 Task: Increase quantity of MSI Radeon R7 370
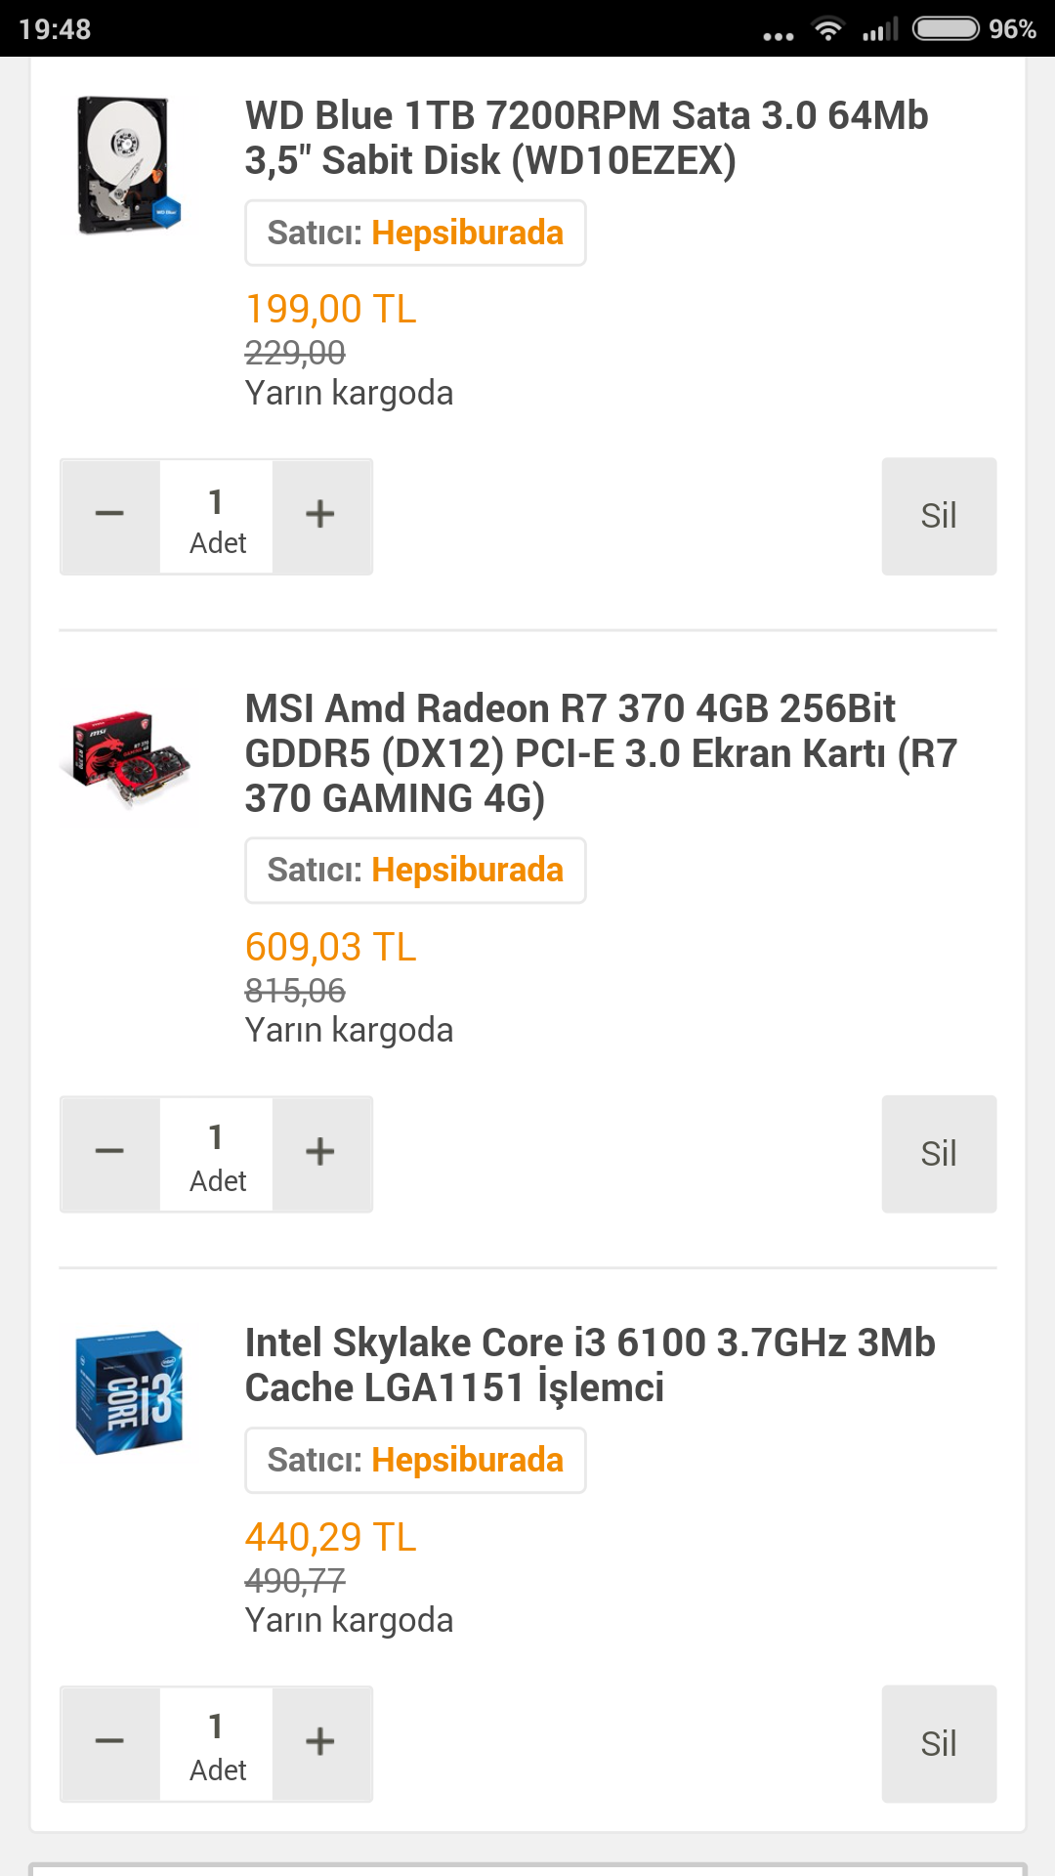(321, 1154)
